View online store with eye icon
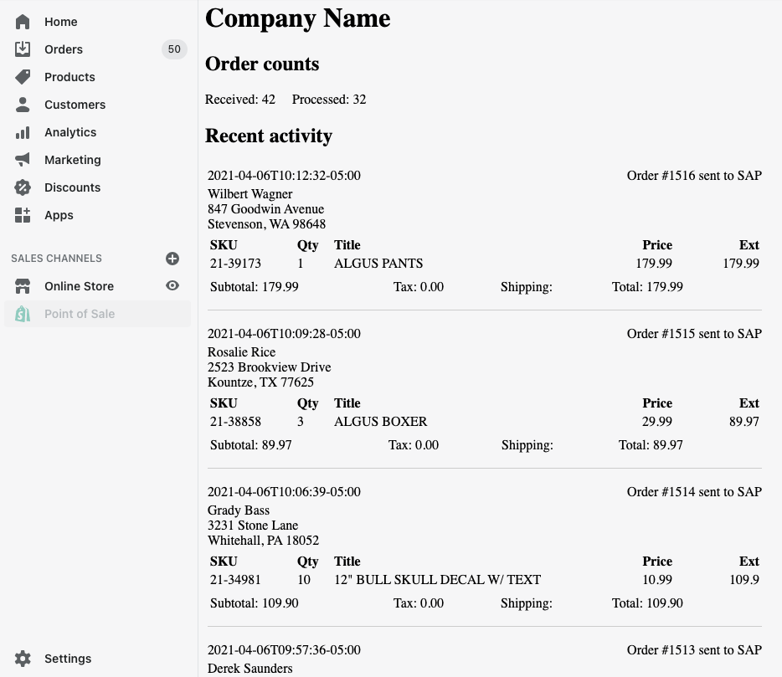Screen dimensions: 782x677 click(172, 286)
